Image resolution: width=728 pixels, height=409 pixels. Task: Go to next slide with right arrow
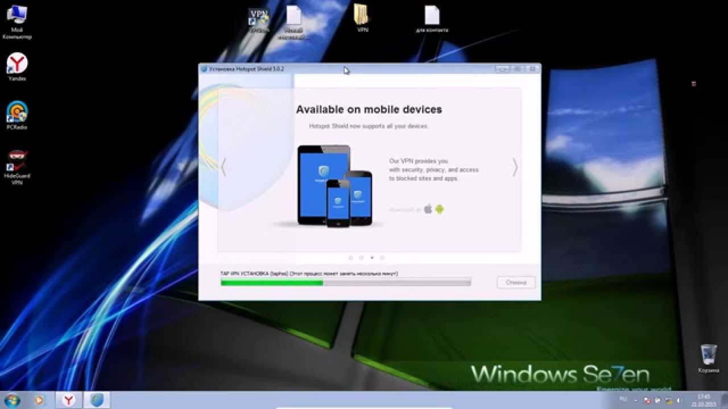tap(515, 167)
